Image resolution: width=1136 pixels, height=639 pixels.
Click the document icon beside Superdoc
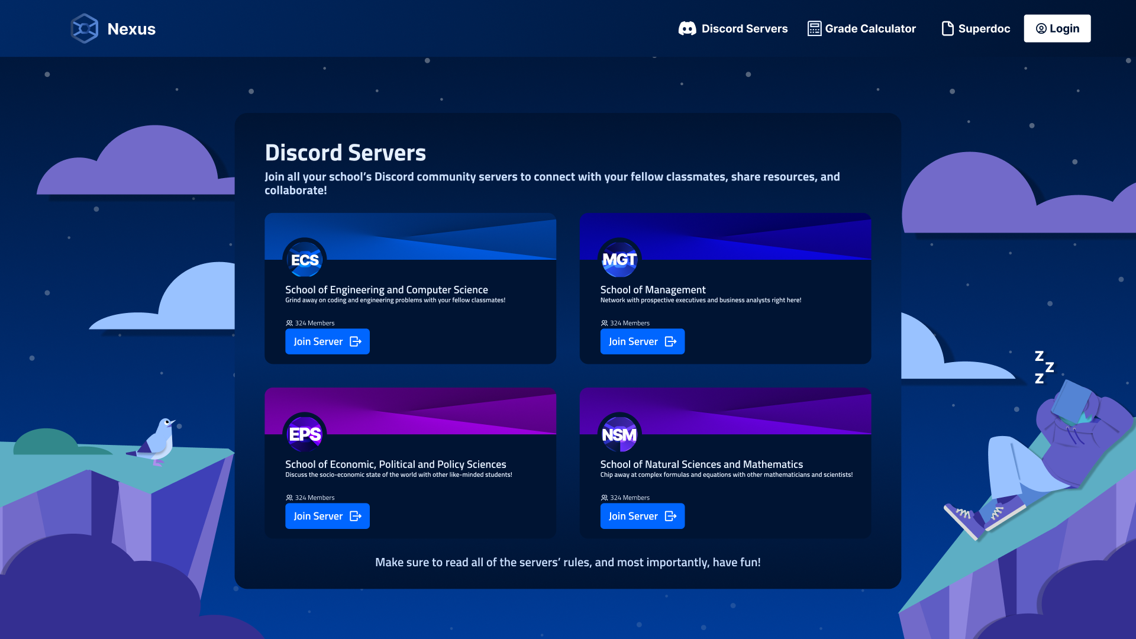pos(947,28)
